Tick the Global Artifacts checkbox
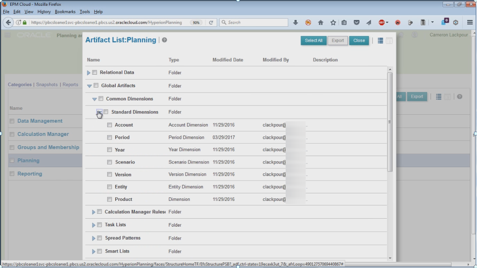 coord(96,85)
